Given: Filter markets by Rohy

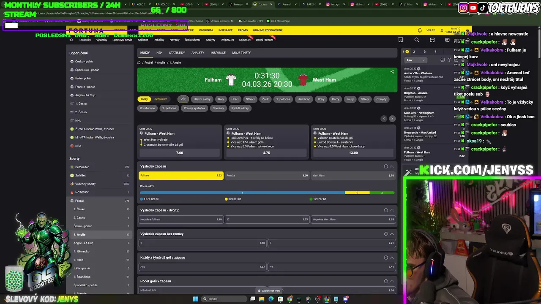Looking at the screenshot, I should tap(321, 99).
